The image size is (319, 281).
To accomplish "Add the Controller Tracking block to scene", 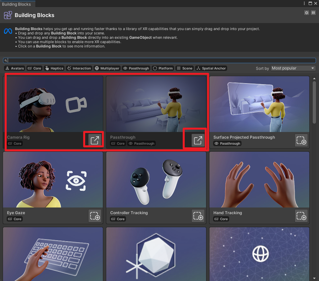I will [x=198, y=216].
